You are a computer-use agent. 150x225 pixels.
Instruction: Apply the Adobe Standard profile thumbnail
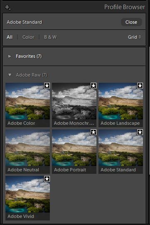pyautogui.click(x=121, y=151)
